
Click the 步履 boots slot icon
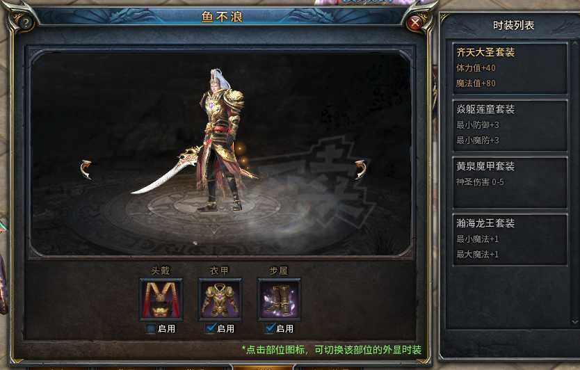pos(280,300)
